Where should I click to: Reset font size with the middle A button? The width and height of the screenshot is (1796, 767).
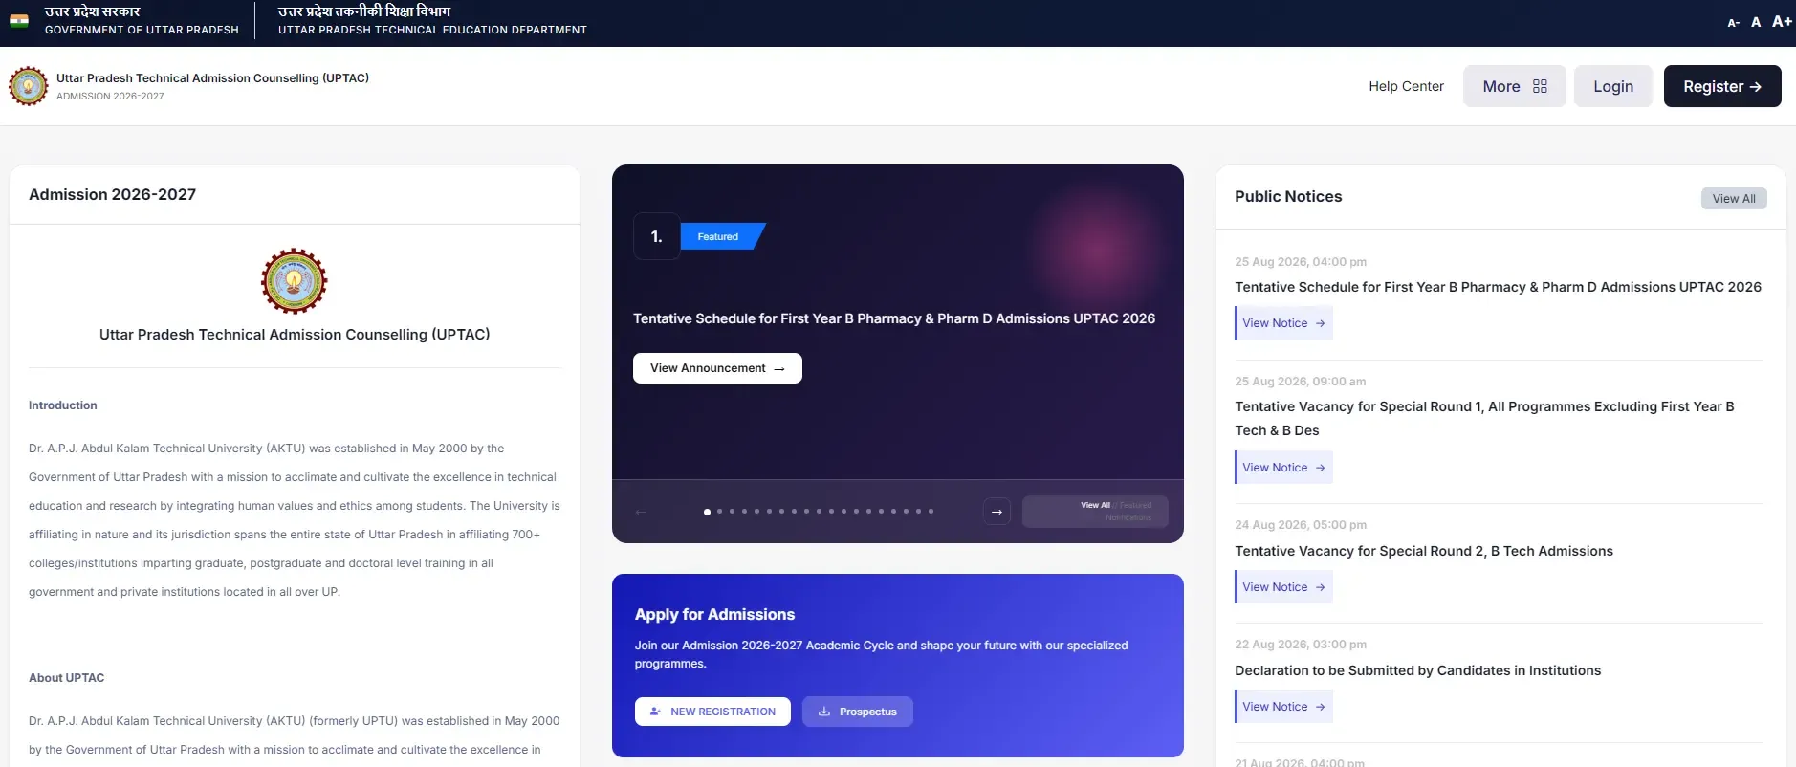(x=1756, y=22)
